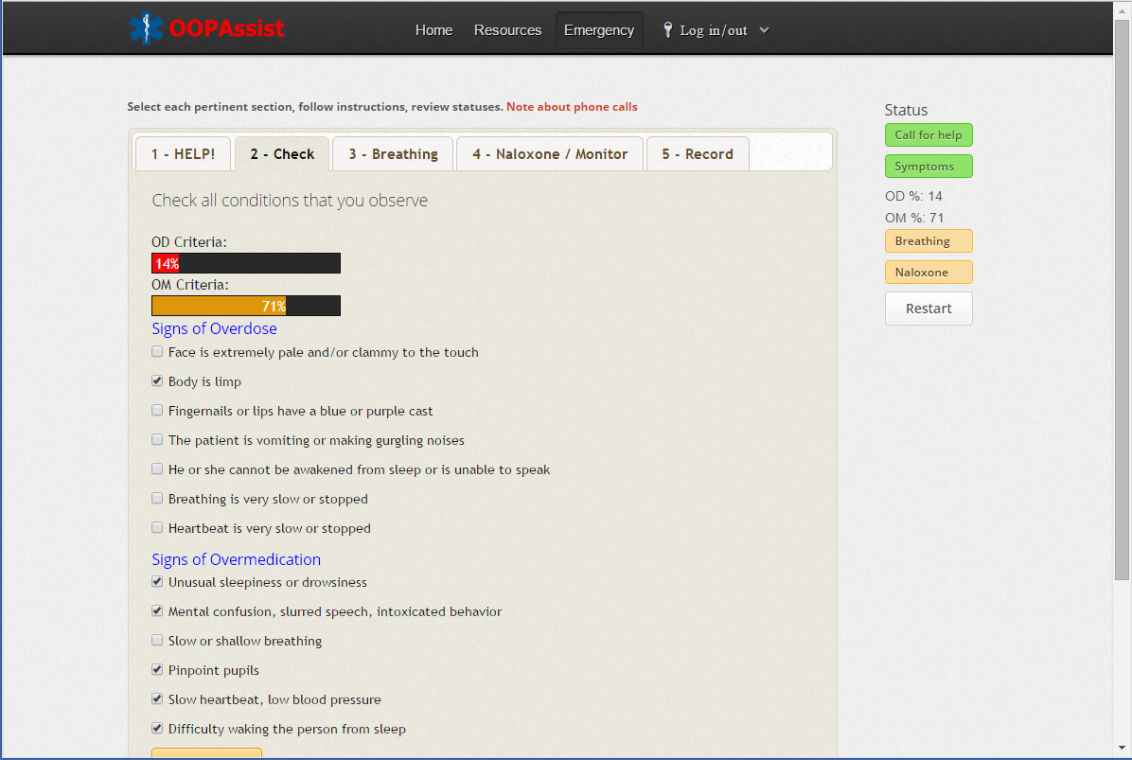Click the OOPAssist medical star logo icon

[x=146, y=29]
